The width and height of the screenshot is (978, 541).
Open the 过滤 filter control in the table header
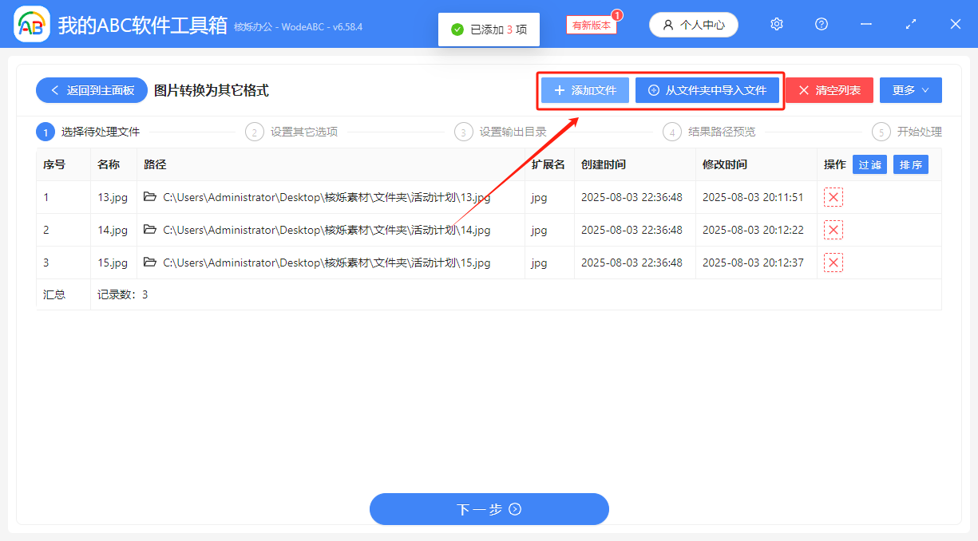(x=869, y=164)
